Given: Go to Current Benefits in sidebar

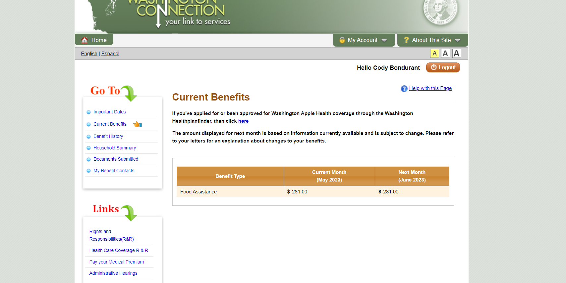Looking at the screenshot, I should coord(110,124).
